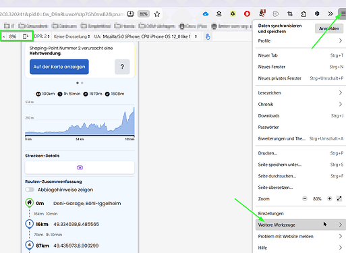346x253 pixels.
Task: Select the first carousel dot
Action: pos(78,83)
